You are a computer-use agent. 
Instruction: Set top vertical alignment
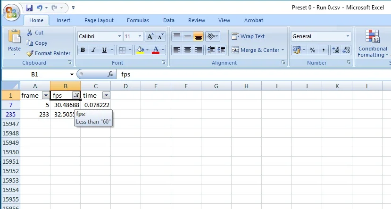click(x=177, y=36)
